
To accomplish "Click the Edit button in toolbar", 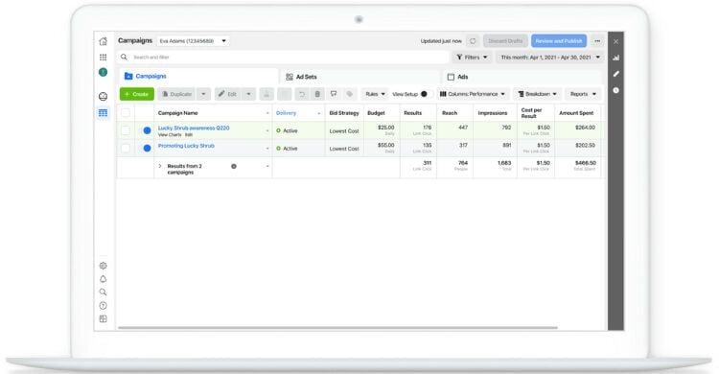I will [x=227, y=94].
